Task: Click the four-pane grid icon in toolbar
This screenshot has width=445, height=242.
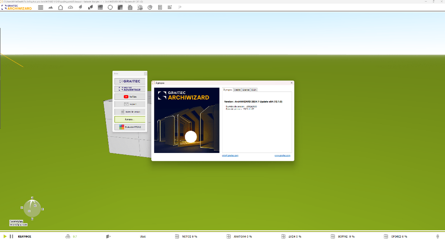Action: point(100,7)
